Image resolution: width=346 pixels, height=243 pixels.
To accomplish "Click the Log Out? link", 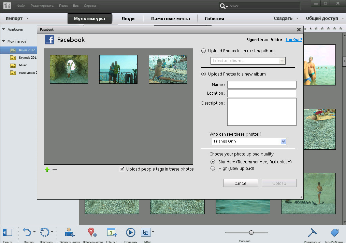I will (x=293, y=40).
